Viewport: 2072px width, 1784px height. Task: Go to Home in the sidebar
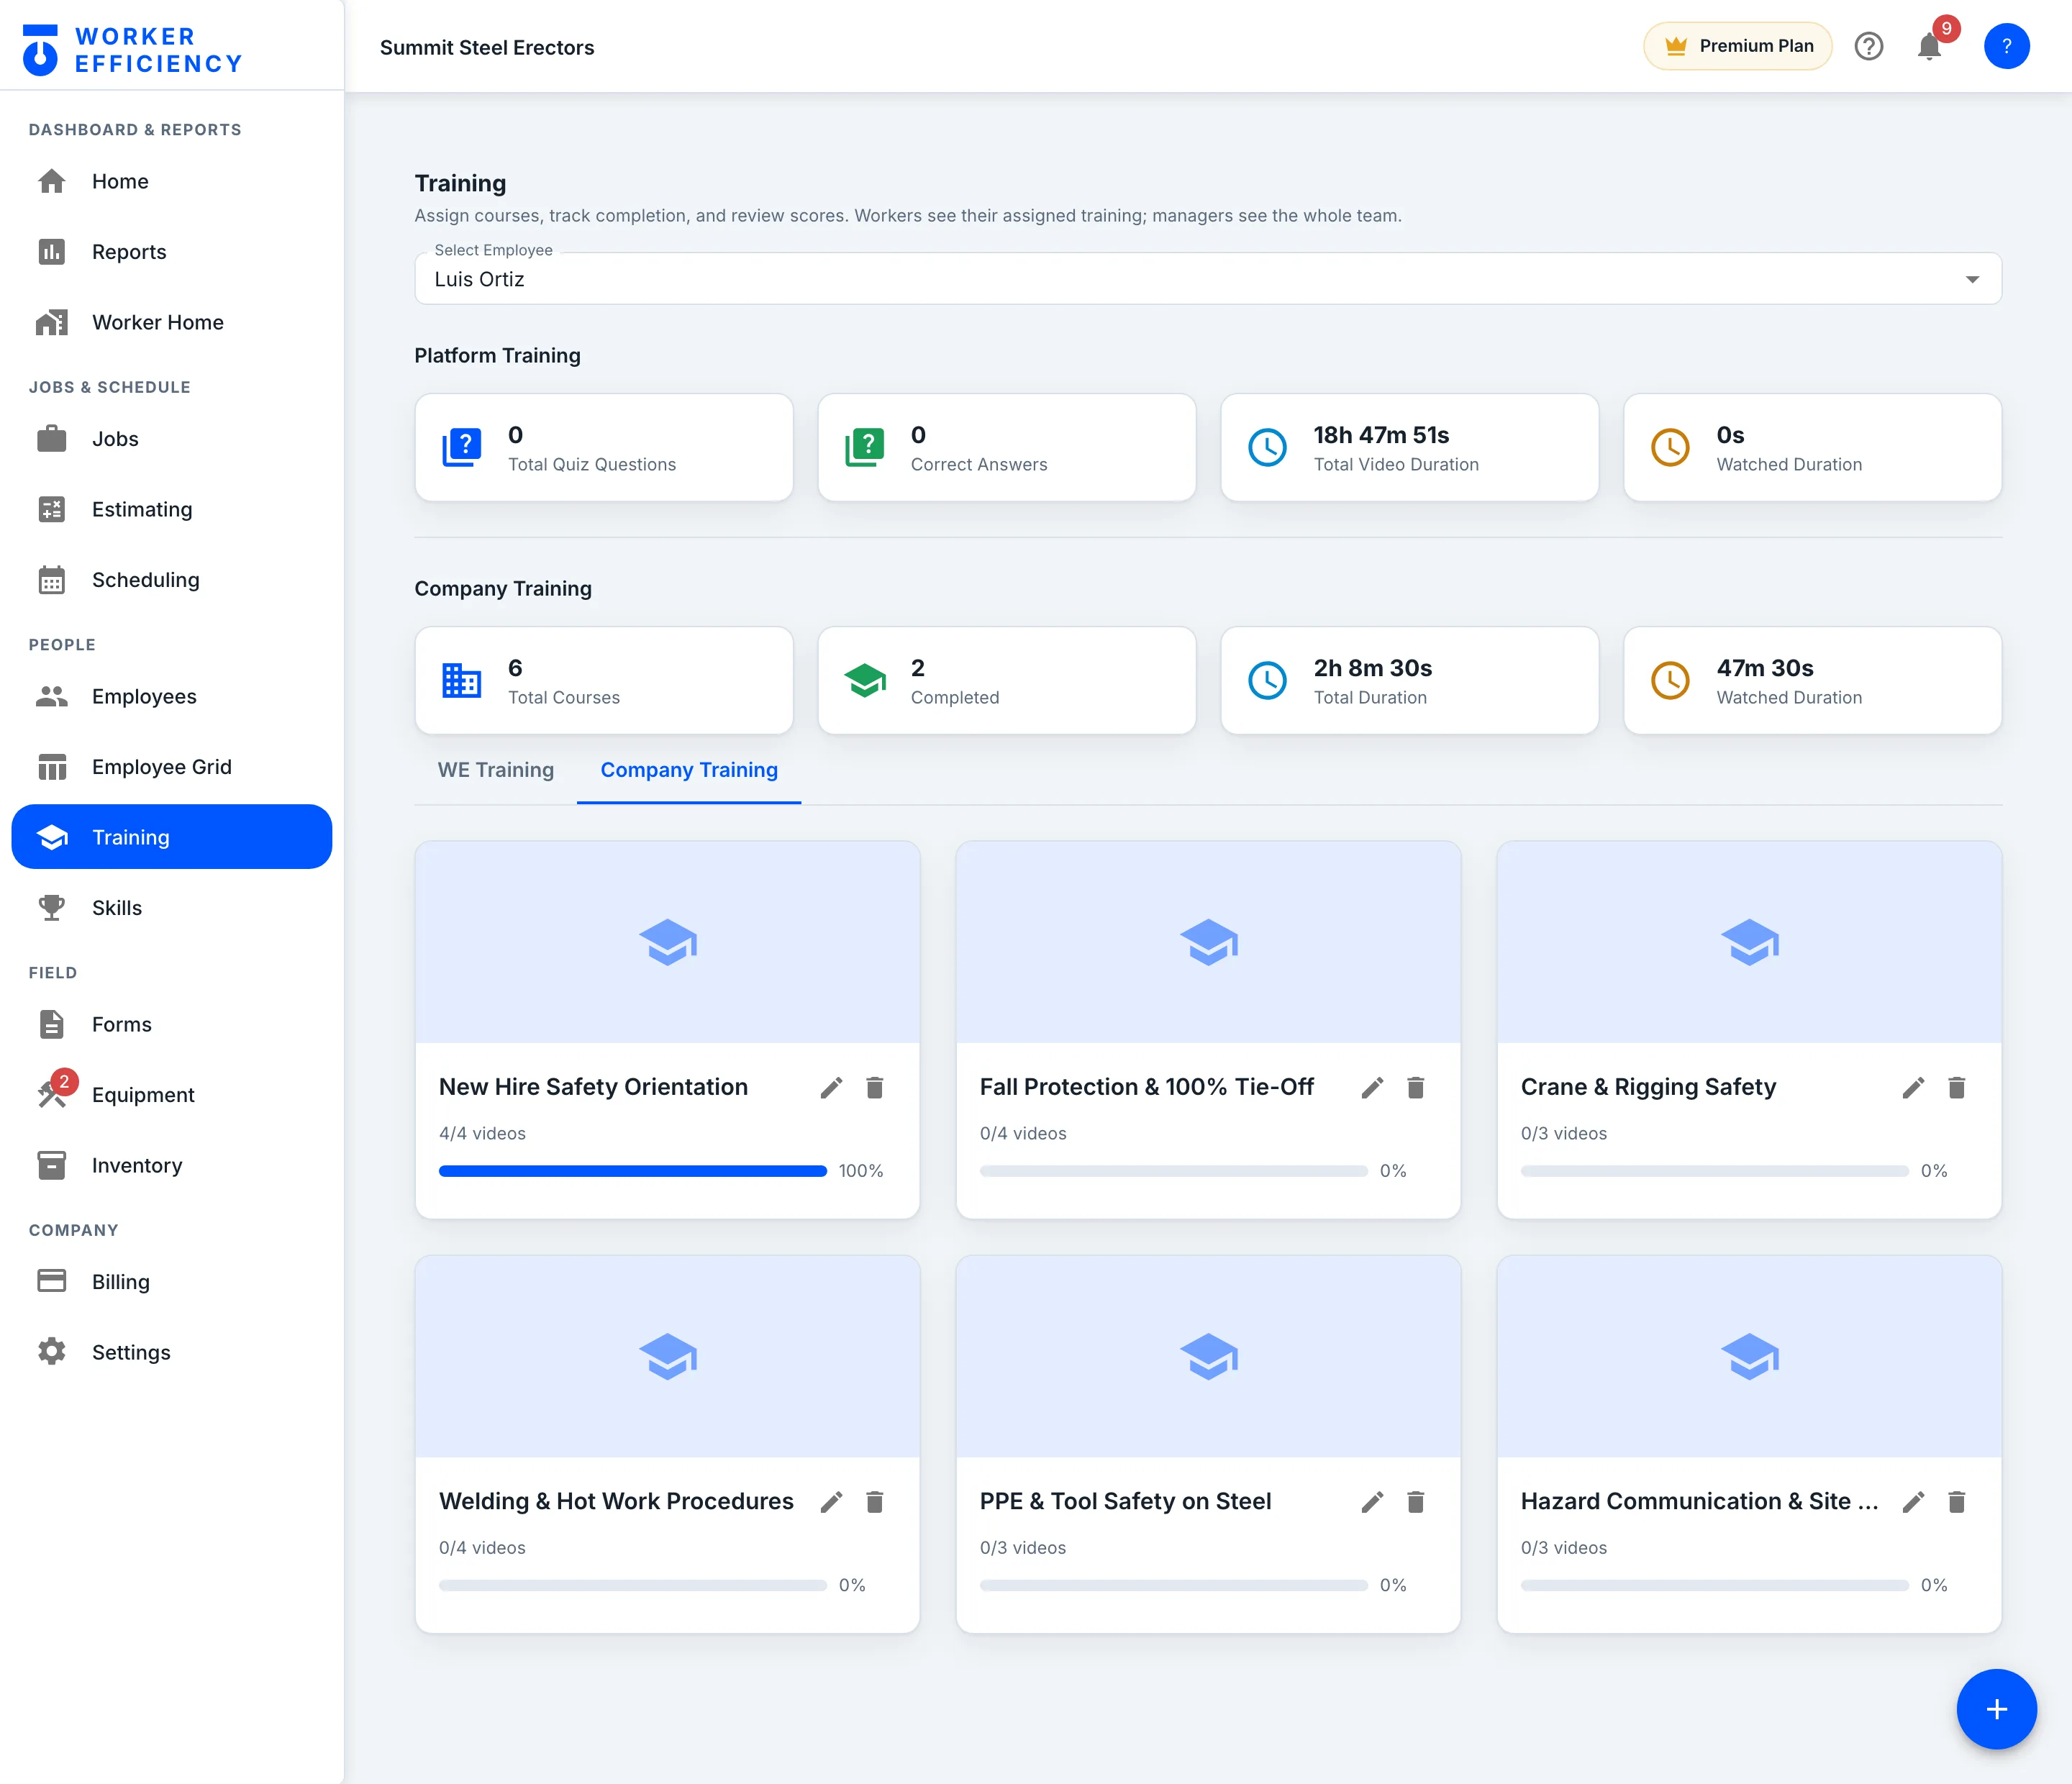[x=171, y=181]
